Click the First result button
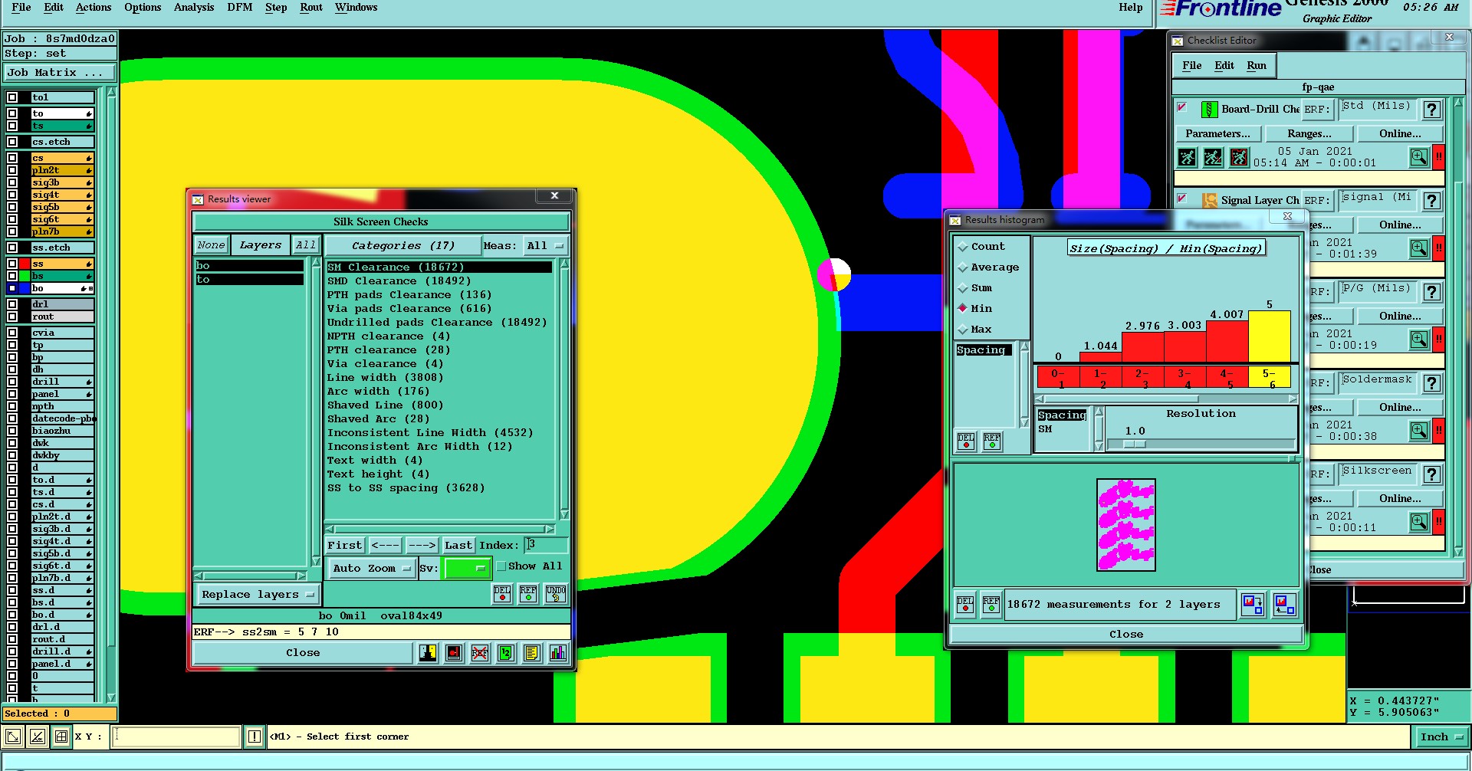The image size is (1472, 771). [344, 546]
